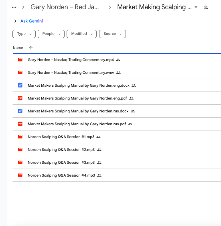The image size is (221, 226).
Task: Click media icon of Q&A Session #2.mp3
Action: coord(20,149)
